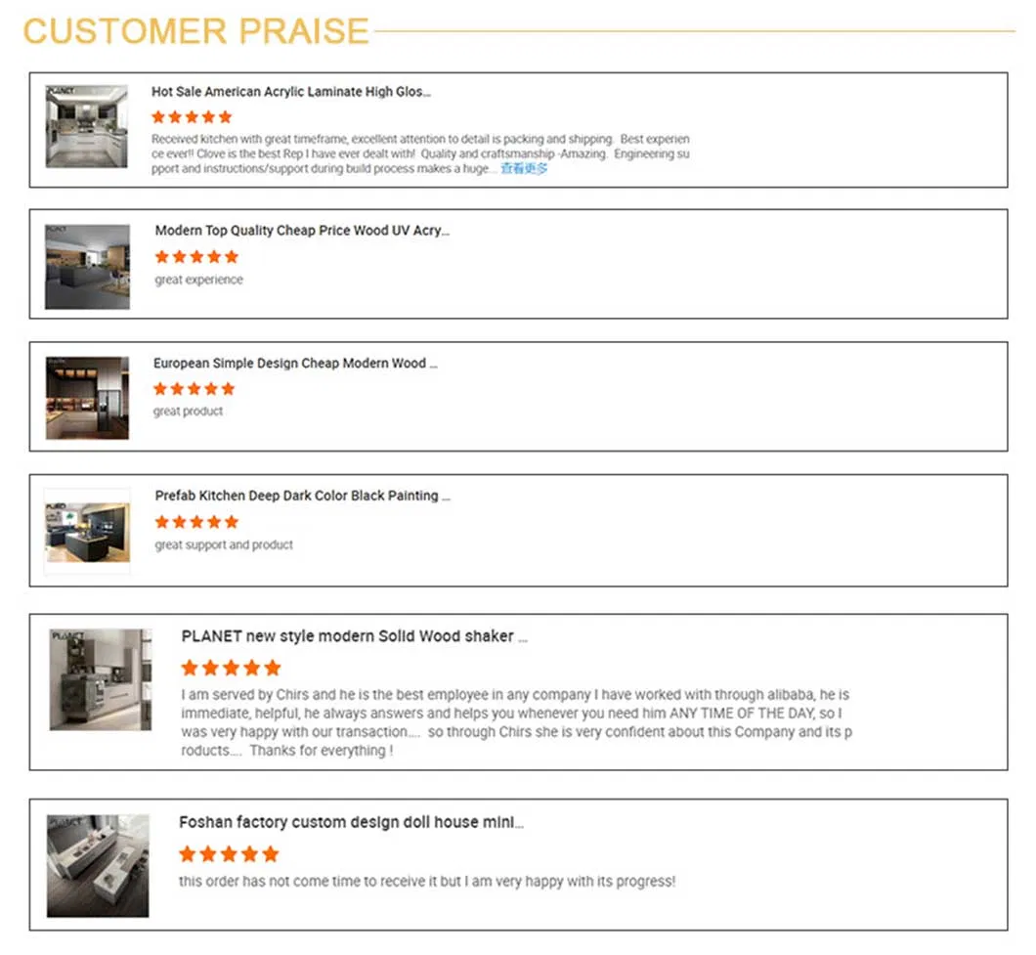This screenshot has height=955, width=1036.
Task: Click the star rating of Hot Sale American Acrylic review
Action: 192,117
